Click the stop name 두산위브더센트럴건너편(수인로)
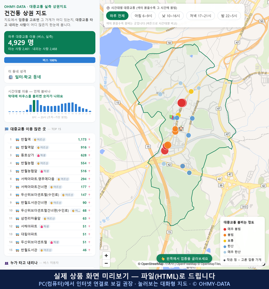The image size is (269, 289). pyautogui.click(x=45, y=211)
